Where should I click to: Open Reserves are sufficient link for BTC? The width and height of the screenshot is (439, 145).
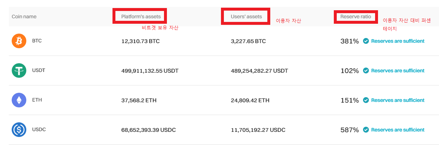[x=398, y=41]
